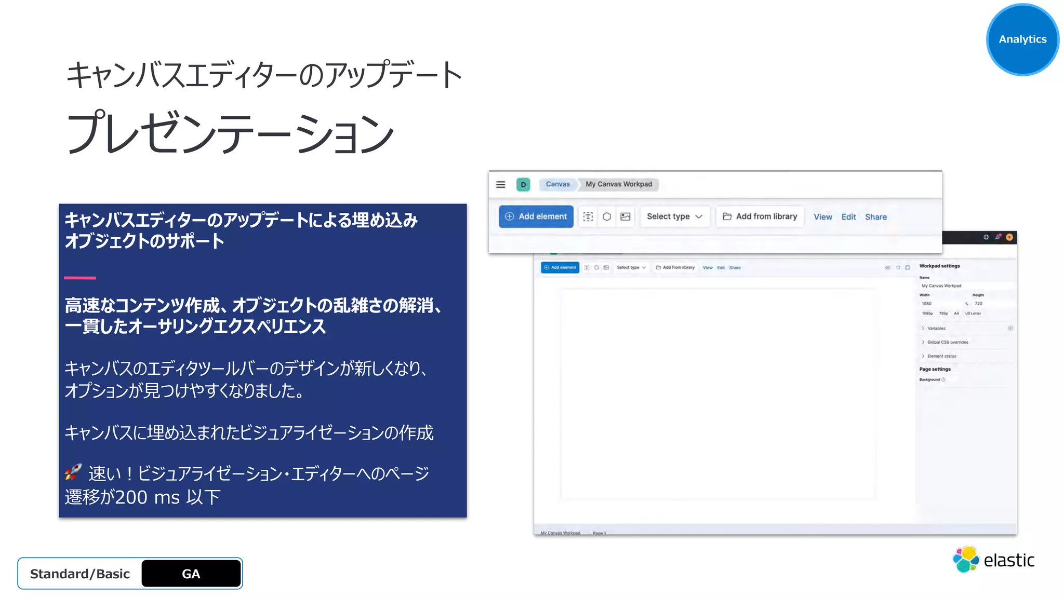Open the Share menu in enlarged toolbar

pos(875,217)
